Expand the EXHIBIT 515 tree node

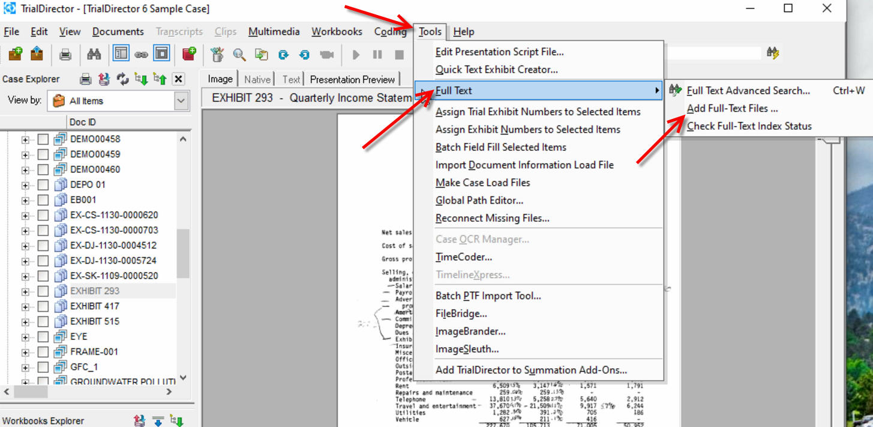pos(25,322)
